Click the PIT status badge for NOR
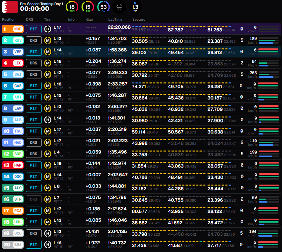Screen dimensions: 282x252 [x=34, y=29]
